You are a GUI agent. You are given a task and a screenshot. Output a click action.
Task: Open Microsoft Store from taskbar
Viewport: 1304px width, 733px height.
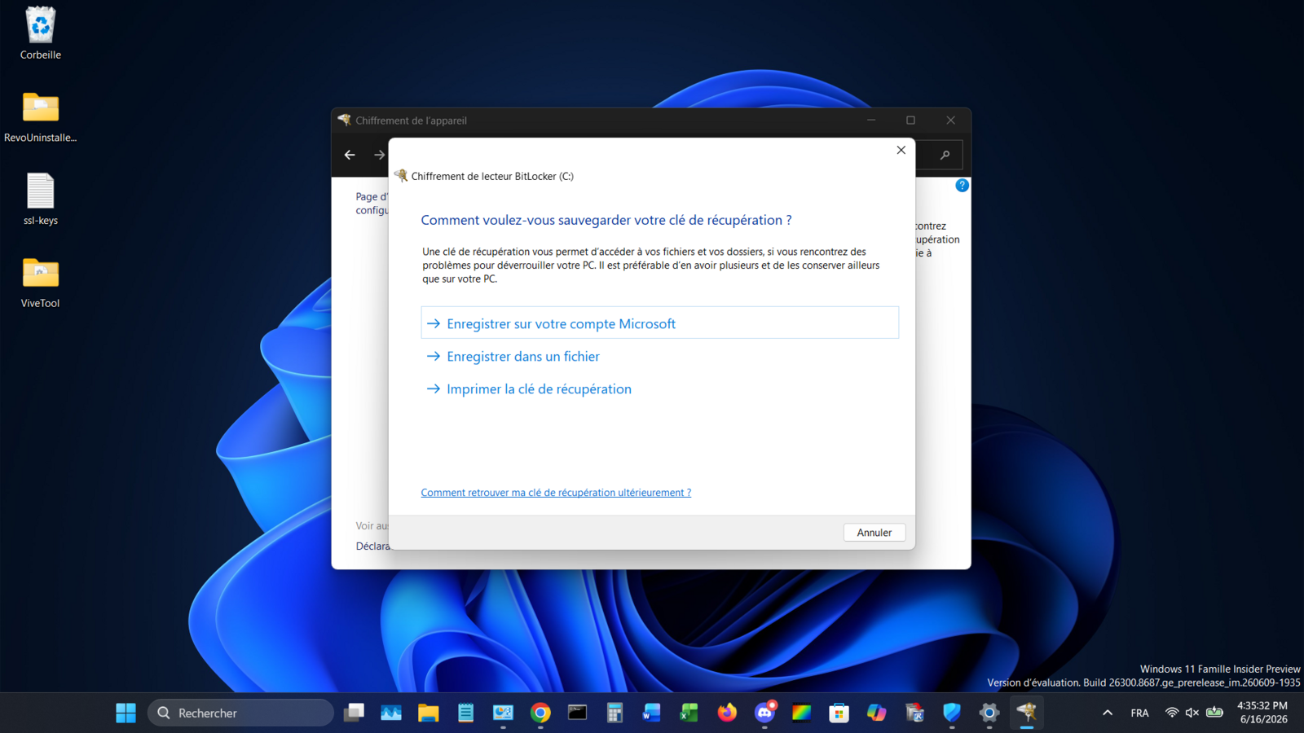coord(839,713)
